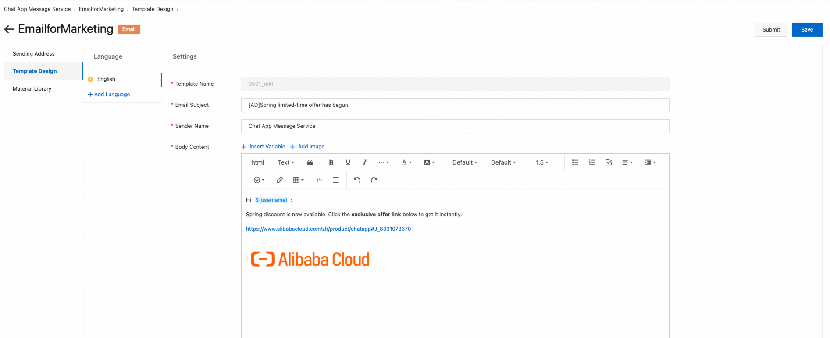Viewport: 830px width, 338px height.
Task: Open the text background color picker
Action: coord(429,162)
